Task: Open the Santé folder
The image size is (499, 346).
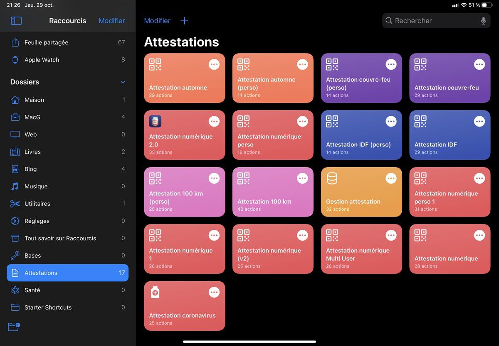Action: coord(68,290)
